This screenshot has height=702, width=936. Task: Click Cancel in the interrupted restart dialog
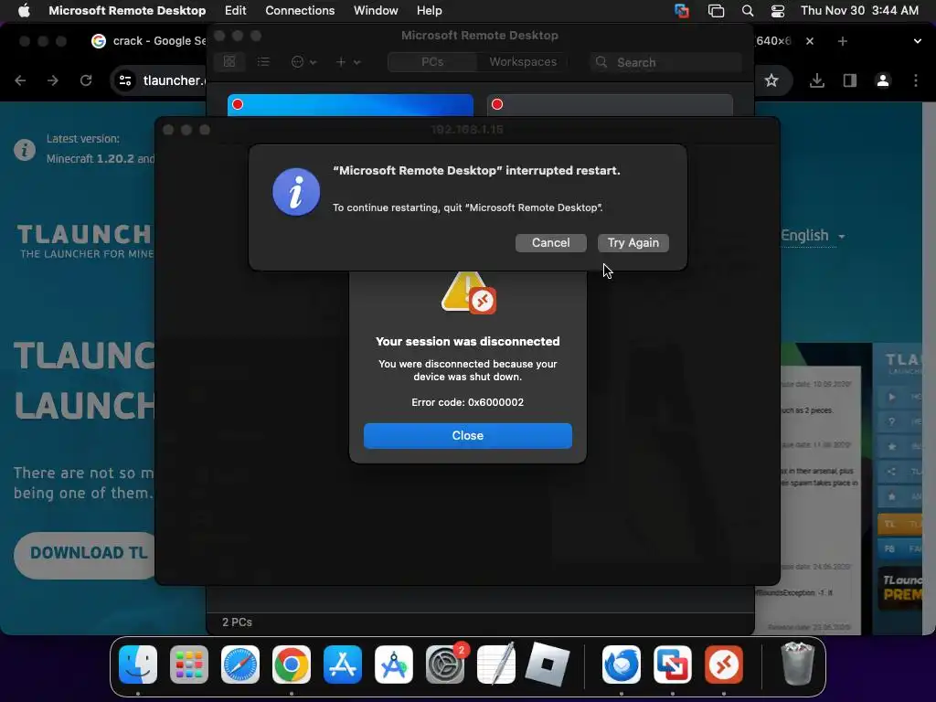(x=550, y=243)
